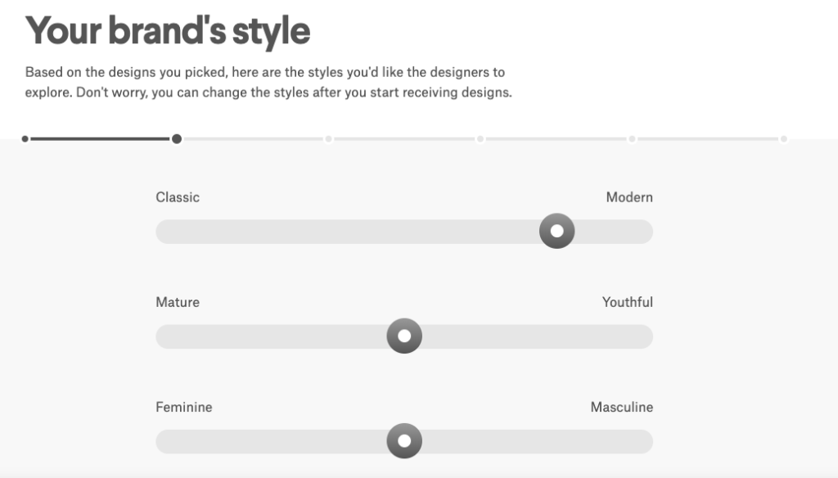This screenshot has width=838, height=478.
Task: Jump to the last progress step dot
Action: (x=783, y=139)
